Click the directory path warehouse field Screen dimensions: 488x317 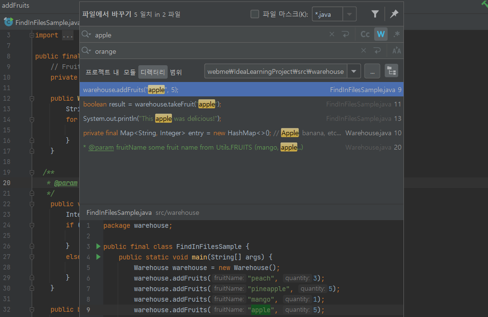pyautogui.click(x=276, y=71)
